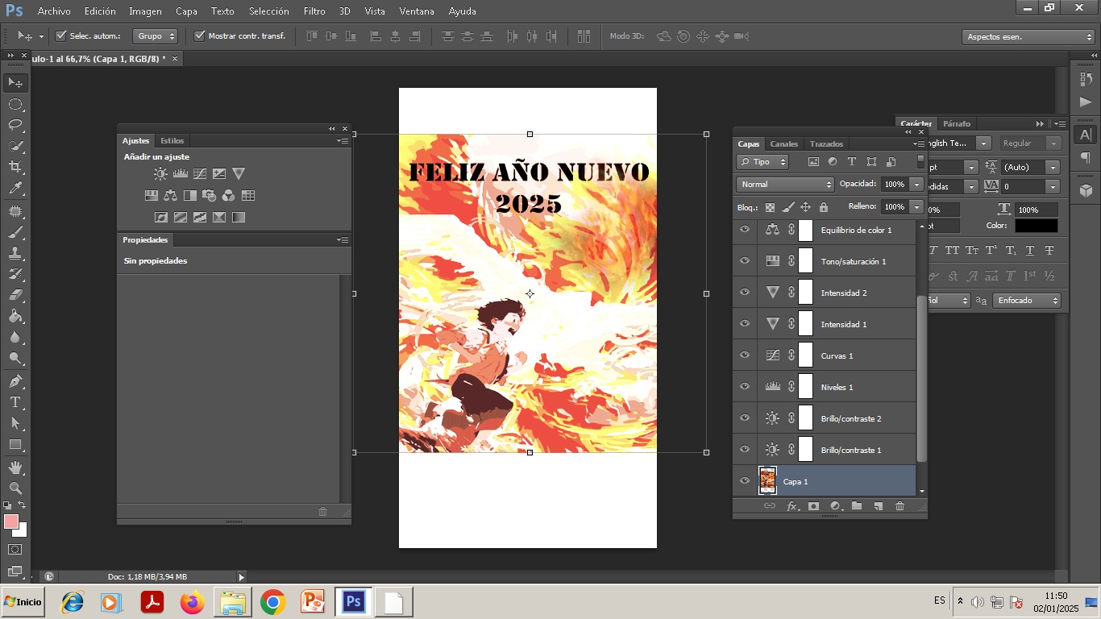Open the Tipo layer filter dropdown
The width and height of the screenshot is (1101, 619).
coord(762,162)
